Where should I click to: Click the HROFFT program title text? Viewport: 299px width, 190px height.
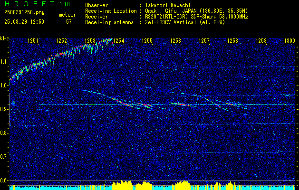coord(30,4)
